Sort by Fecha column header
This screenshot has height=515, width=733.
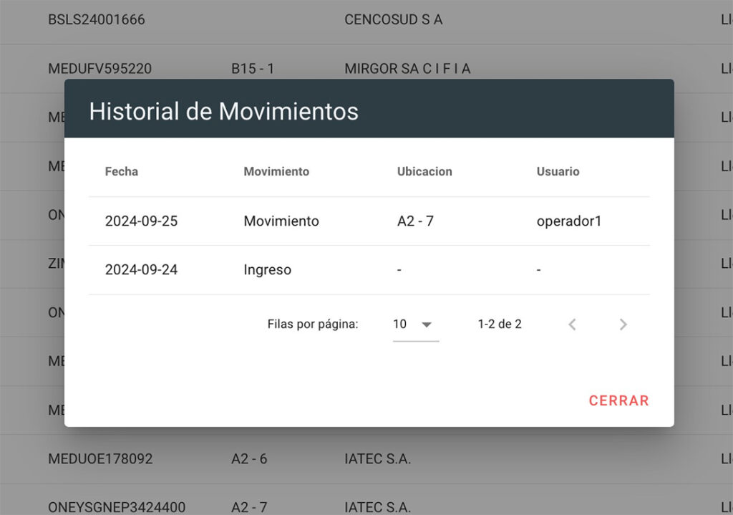click(122, 172)
